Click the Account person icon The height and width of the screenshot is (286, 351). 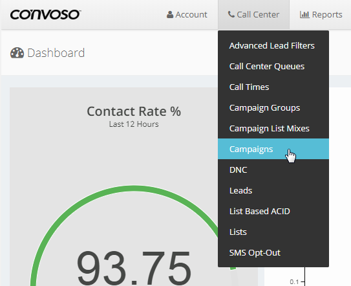point(170,15)
